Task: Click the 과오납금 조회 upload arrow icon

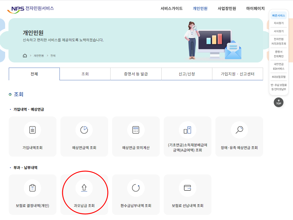Action: 84,188
